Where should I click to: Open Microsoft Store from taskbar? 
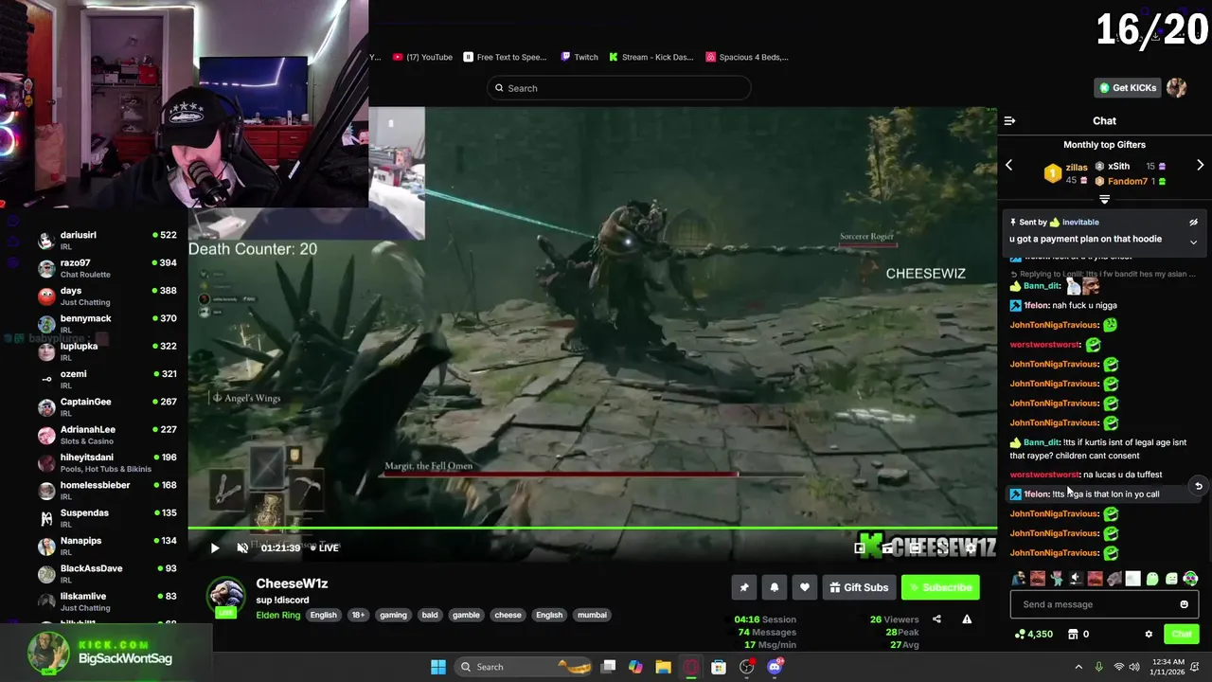click(x=719, y=667)
